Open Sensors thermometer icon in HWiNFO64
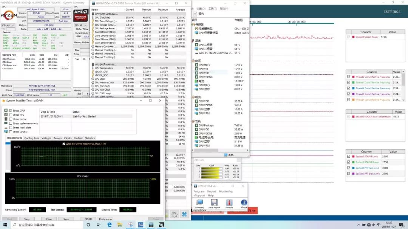The width and height of the screenshot is (408, 229). point(229,203)
